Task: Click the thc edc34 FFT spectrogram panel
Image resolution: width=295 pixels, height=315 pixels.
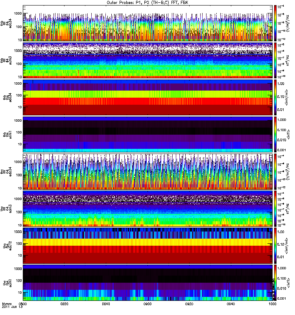Action: (x=147, y=171)
